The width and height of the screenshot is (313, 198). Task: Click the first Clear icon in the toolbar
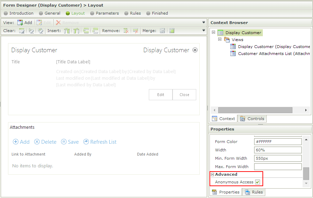coord(22,31)
